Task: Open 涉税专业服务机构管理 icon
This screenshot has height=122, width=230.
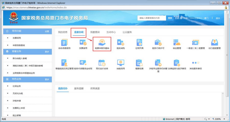Action: [x=158, y=63]
